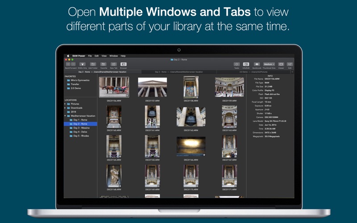
Task: Open the Window menu
Action: tap(113, 56)
